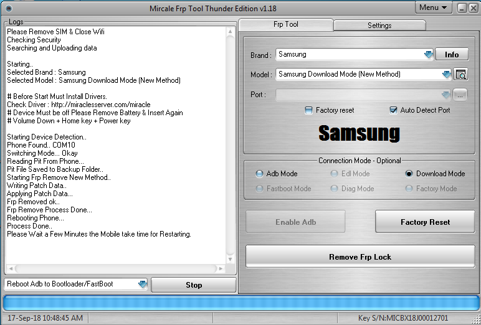Image resolution: width=481 pixels, height=325 pixels.
Task: Select the Factory Mode radio button
Action: coord(409,189)
